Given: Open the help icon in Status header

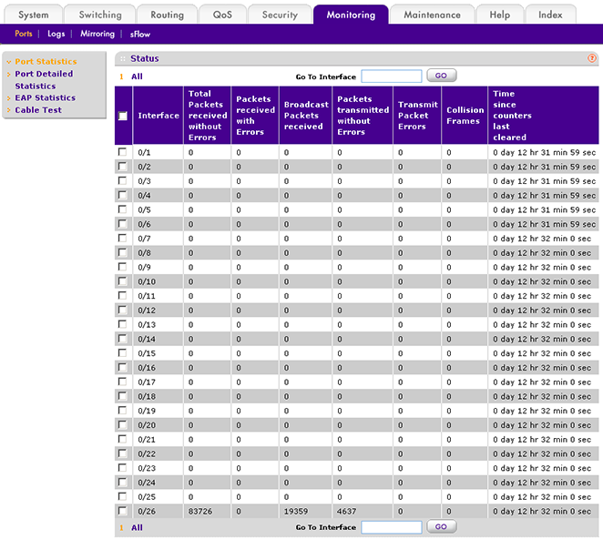Looking at the screenshot, I should pyautogui.click(x=591, y=58).
